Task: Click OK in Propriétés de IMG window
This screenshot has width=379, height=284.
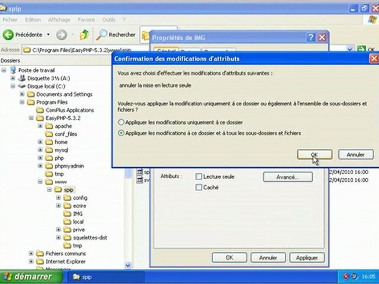Action: [229, 258]
